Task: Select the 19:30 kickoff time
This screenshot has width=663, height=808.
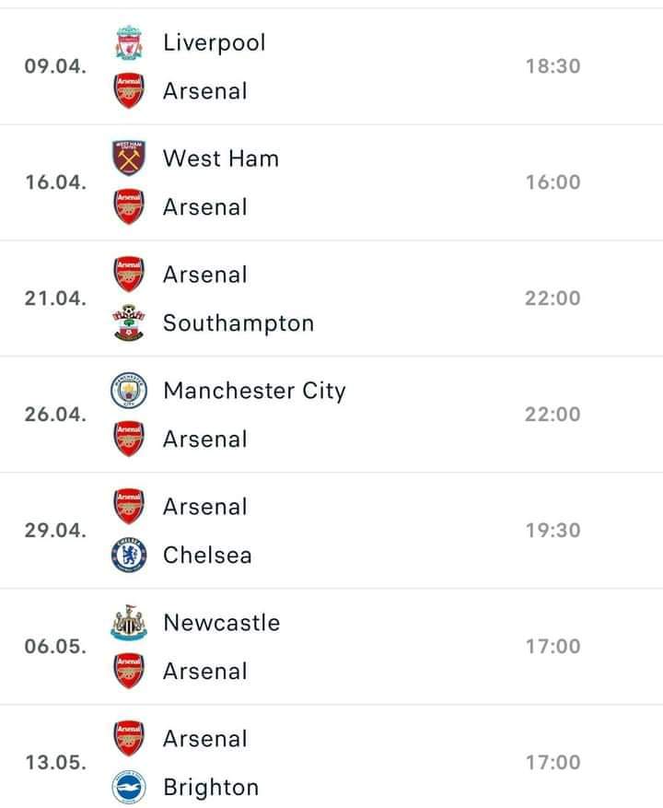Action: [552, 531]
